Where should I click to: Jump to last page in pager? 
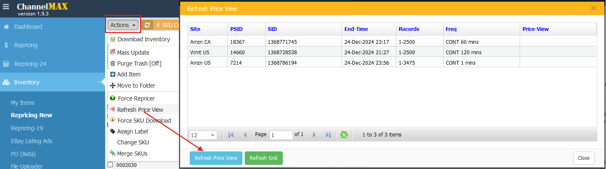[x=328, y=135]
